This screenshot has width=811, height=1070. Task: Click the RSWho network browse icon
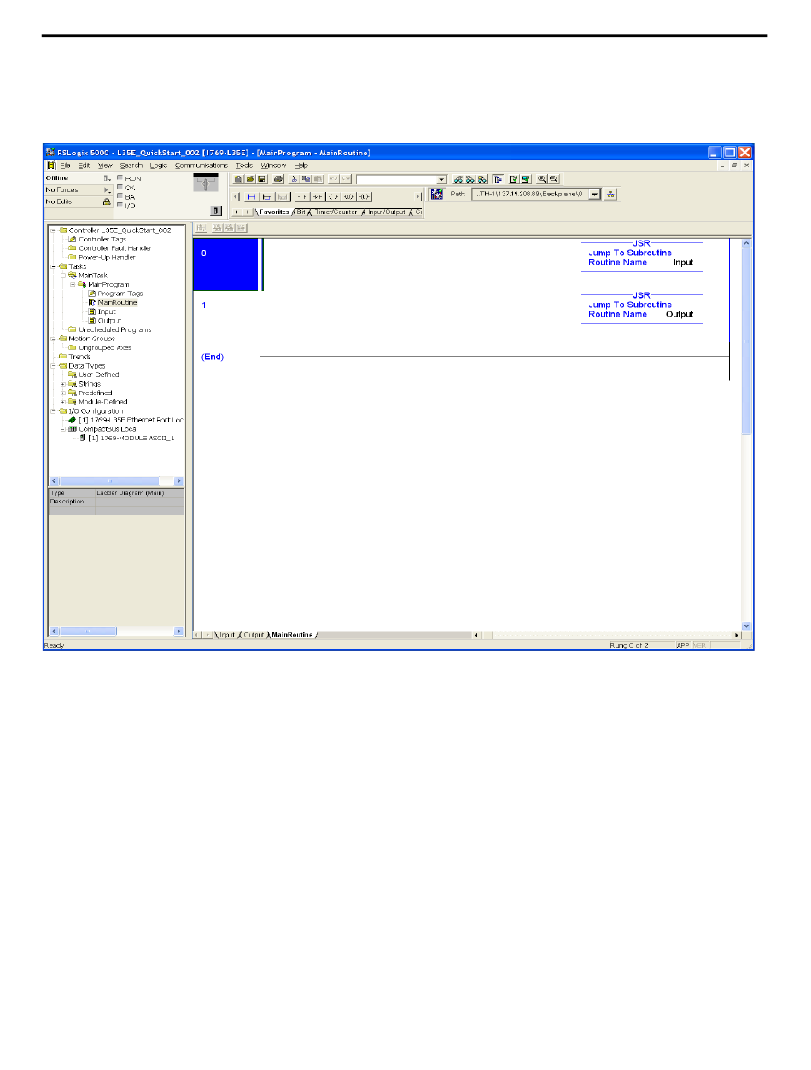[x=611, y=194]
